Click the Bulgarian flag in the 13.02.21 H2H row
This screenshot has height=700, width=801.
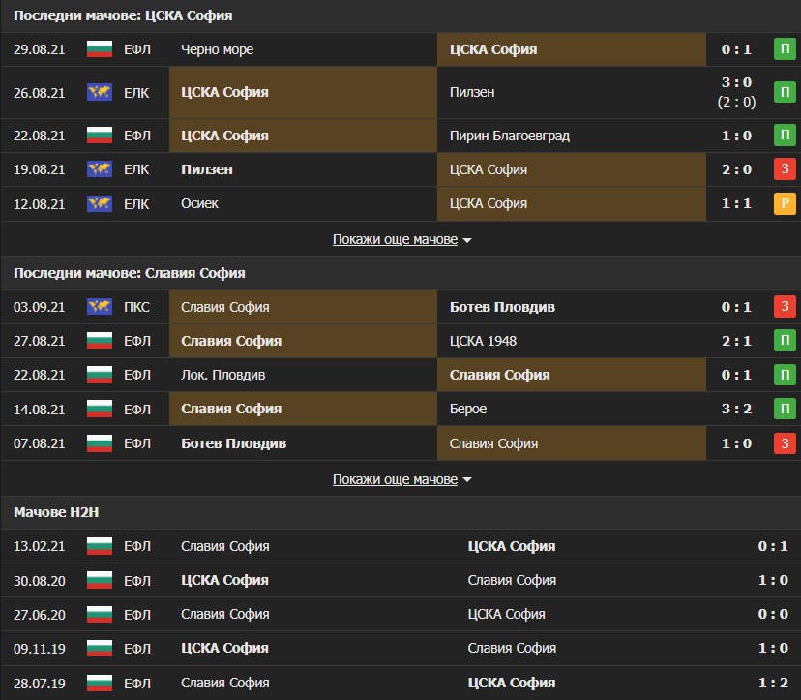coord(100,546)
